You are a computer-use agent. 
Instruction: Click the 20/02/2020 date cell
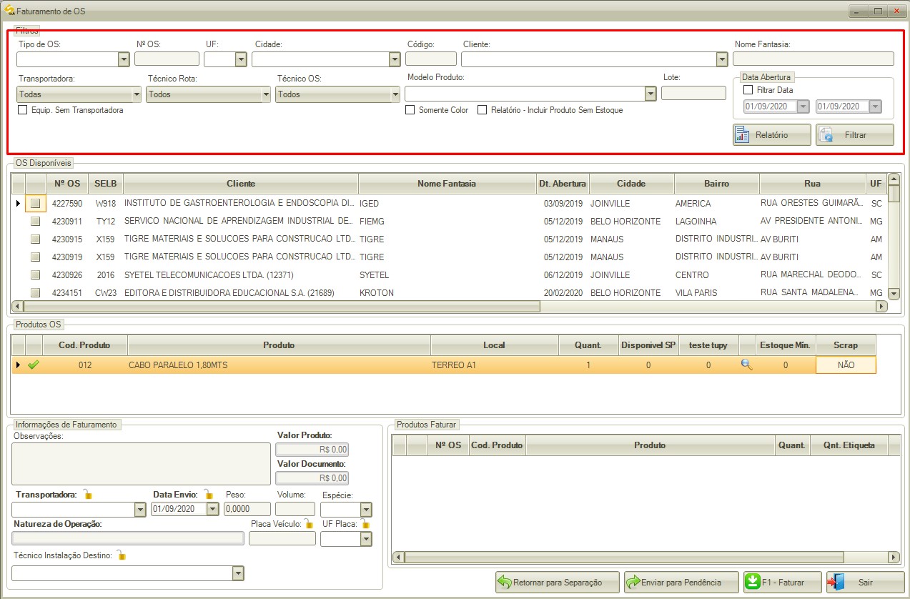pos(564,293)
